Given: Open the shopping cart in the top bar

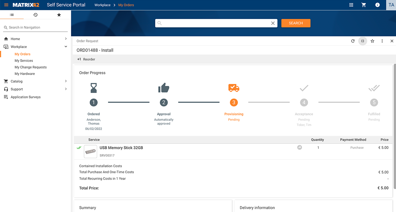Looking at the screenshot, I should [x=364, y=5].
